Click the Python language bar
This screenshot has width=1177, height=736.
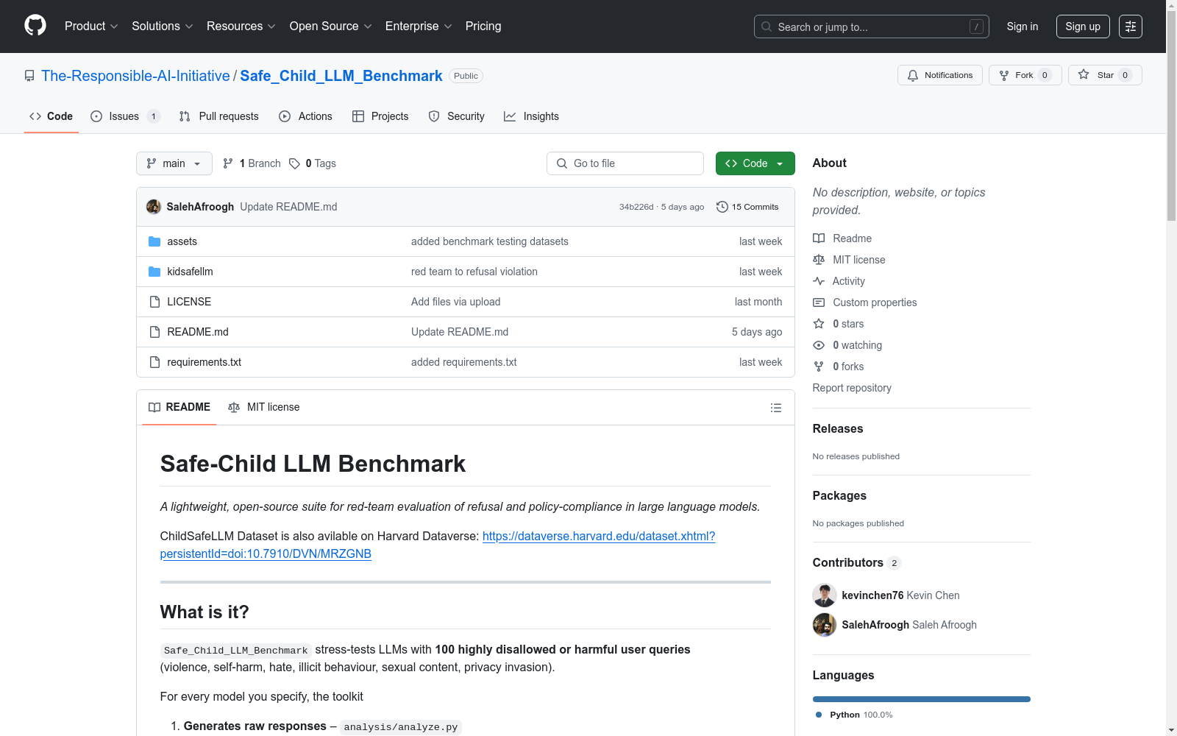[x=922, y=699]
